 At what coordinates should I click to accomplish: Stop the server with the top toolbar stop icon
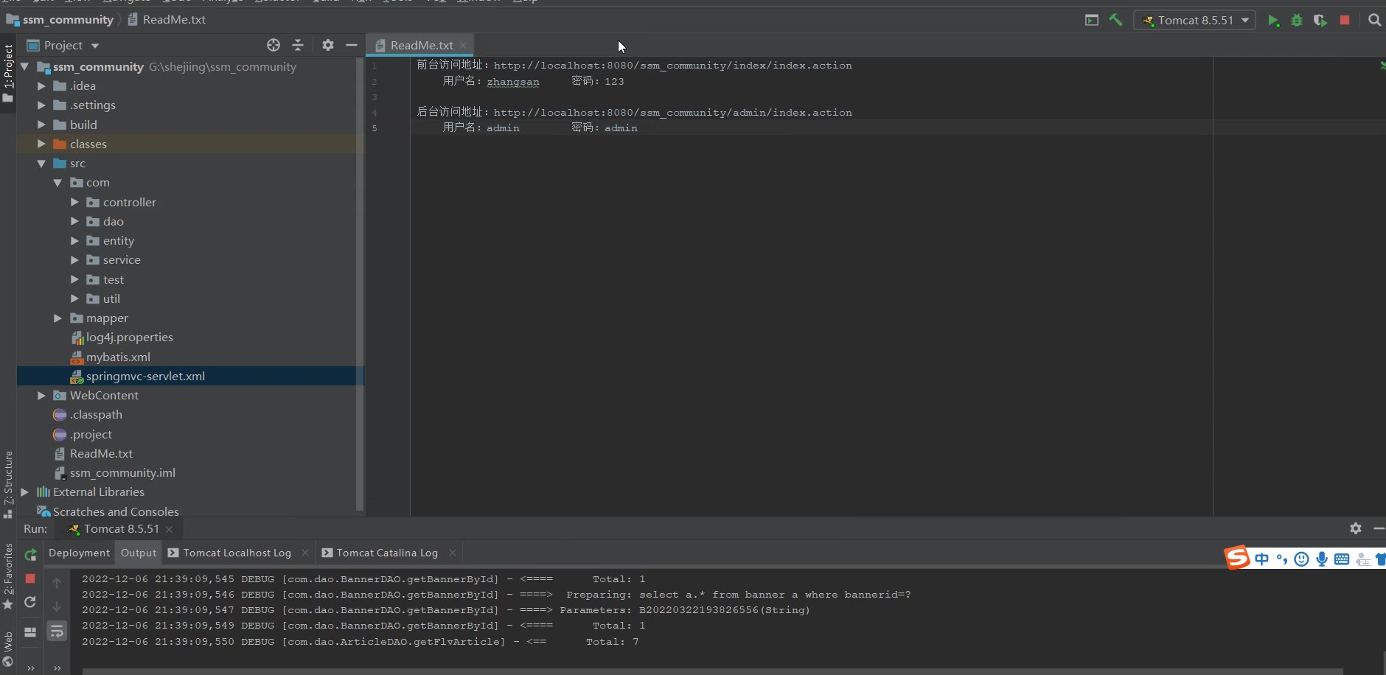(x=1345, y=21)
